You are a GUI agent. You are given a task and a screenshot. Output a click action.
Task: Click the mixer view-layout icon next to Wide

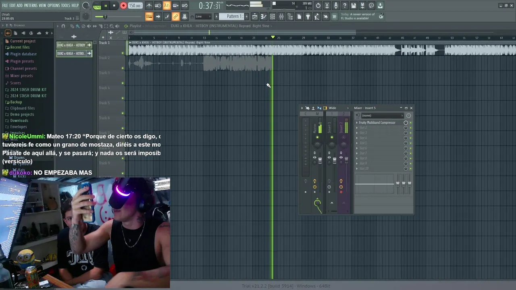click(x=325, y=108)
